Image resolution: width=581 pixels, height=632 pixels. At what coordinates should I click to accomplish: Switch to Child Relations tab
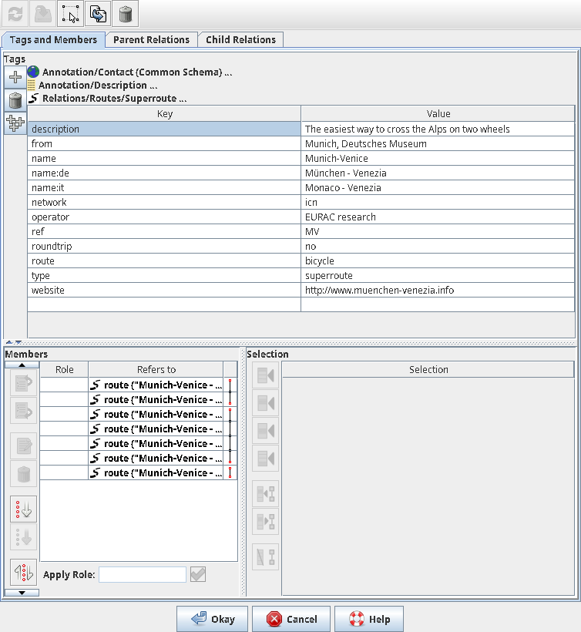(x=240, y=39)
